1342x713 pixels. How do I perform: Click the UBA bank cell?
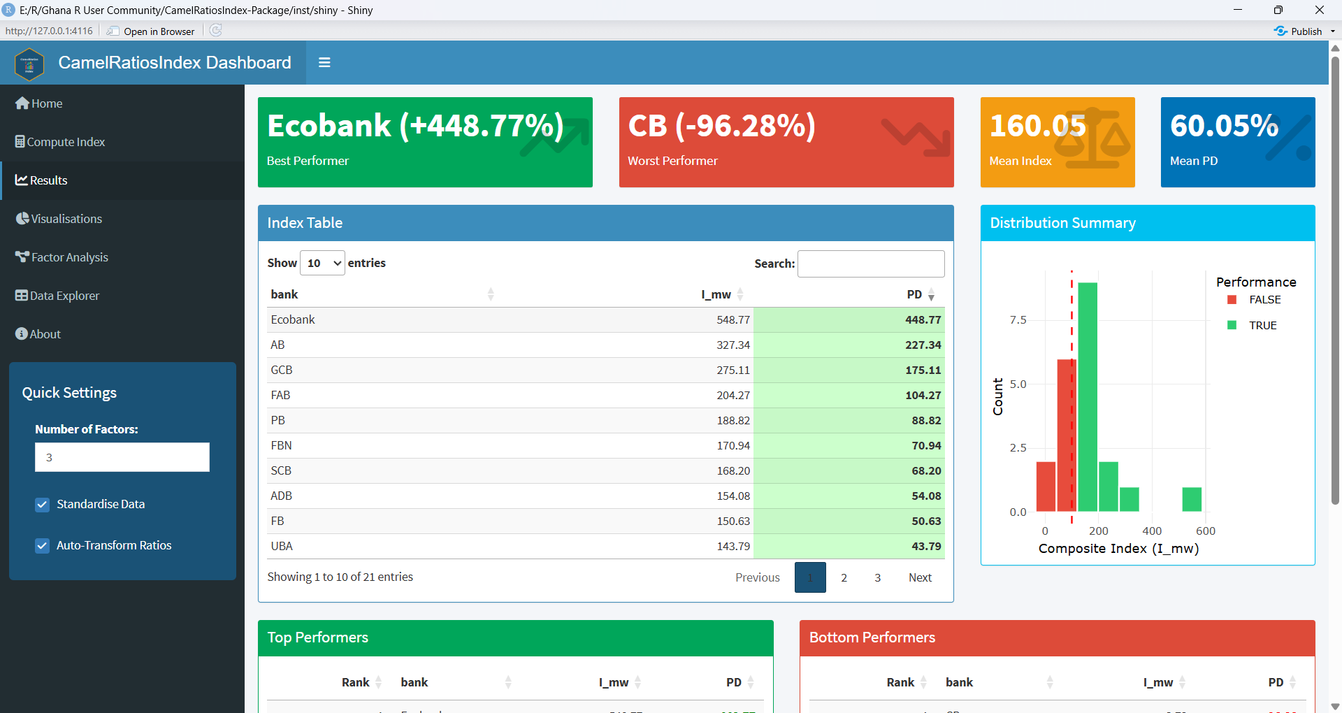tap(282, 546)
